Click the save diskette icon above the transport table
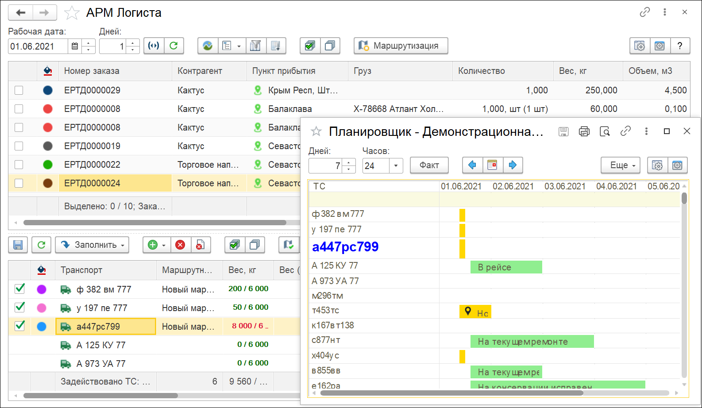The height and width of the screenshot is (408, 702). 18,245
